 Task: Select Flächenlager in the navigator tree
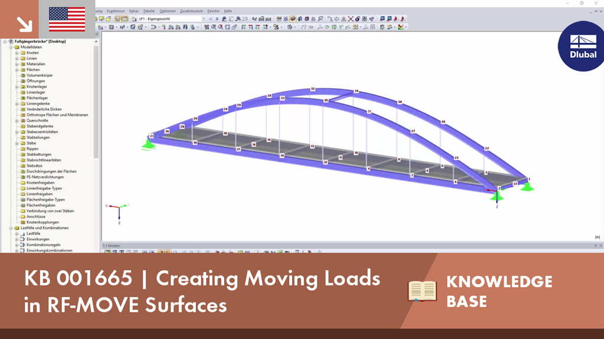[37, 98]
